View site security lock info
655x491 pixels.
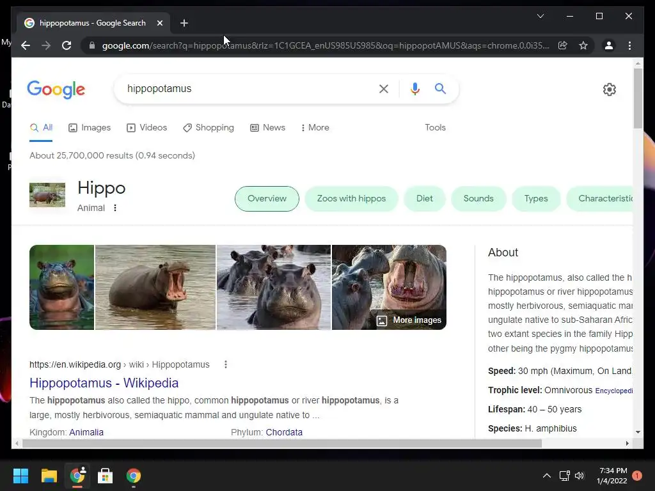[x=92, y=45]
